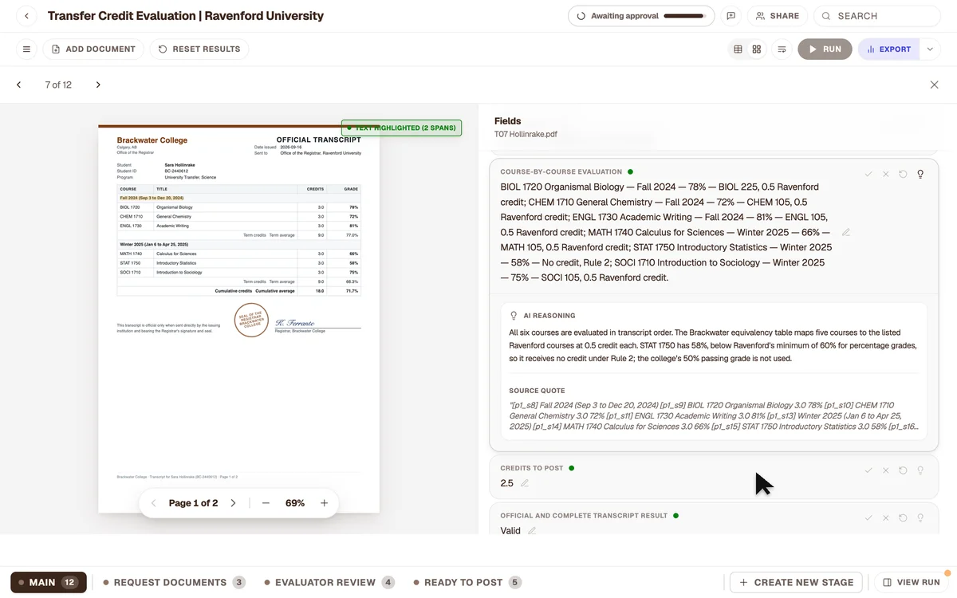Switch to grid view icon
Screen dimensions: 957x598
(x=757, y=49)
